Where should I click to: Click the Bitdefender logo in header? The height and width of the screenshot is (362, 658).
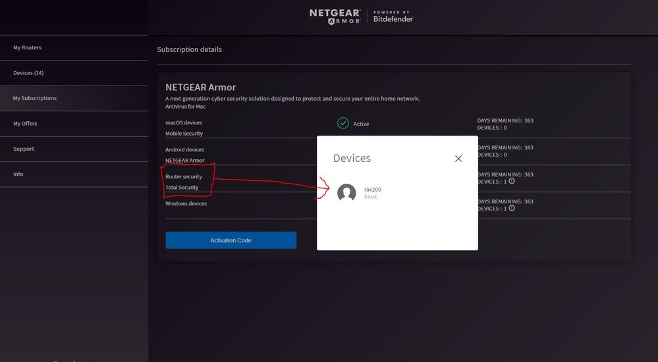point(393,16)
